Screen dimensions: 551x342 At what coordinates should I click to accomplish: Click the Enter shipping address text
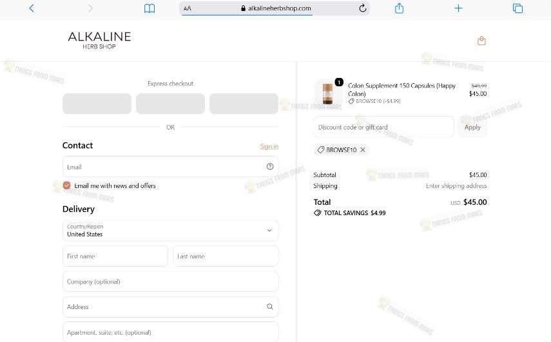tap(456, 185)
